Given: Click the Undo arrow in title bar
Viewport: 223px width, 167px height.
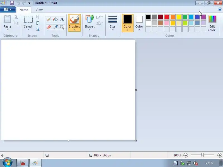Looking at the screenshot, I should 18,3.
